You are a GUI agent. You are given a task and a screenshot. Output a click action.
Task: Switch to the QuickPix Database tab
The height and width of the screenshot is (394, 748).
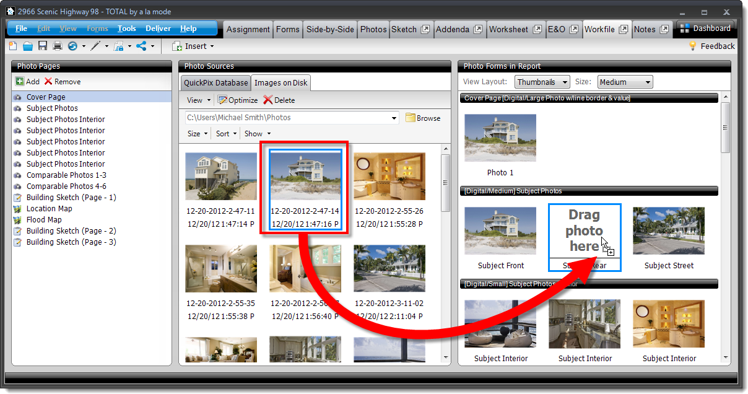[x=215, y=82]
